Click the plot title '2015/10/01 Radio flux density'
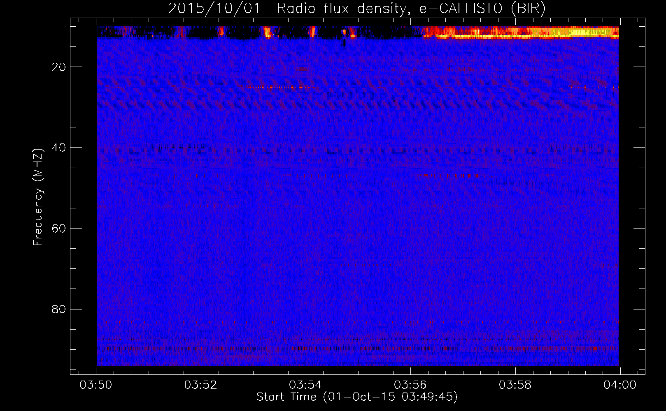666x411 pixels. point(287,9)
